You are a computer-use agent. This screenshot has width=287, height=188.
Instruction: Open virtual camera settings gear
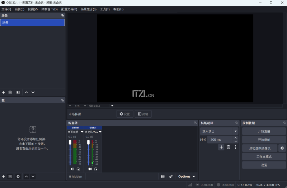pos(282,148)
